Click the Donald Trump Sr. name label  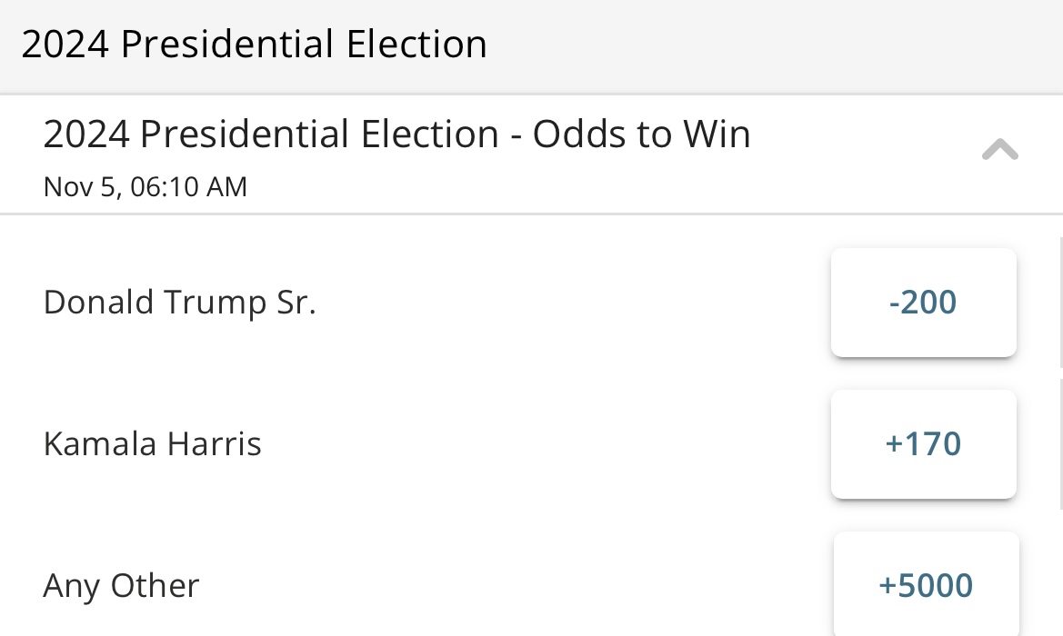coord(179,302)
